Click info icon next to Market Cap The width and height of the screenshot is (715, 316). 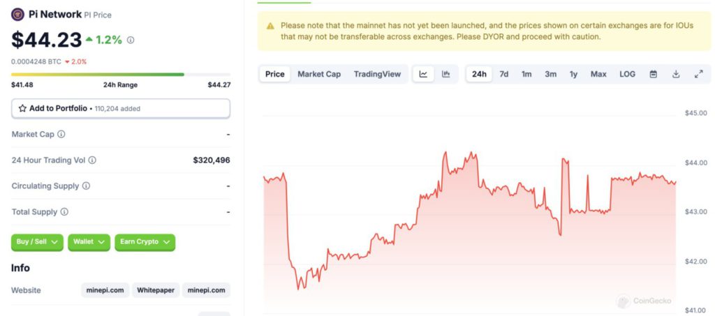click(61, 134)
